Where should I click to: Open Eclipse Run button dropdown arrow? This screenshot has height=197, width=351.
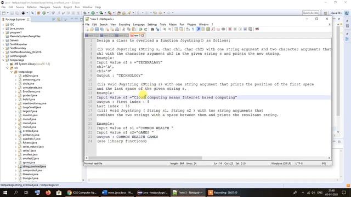click(x=97, y=13)
